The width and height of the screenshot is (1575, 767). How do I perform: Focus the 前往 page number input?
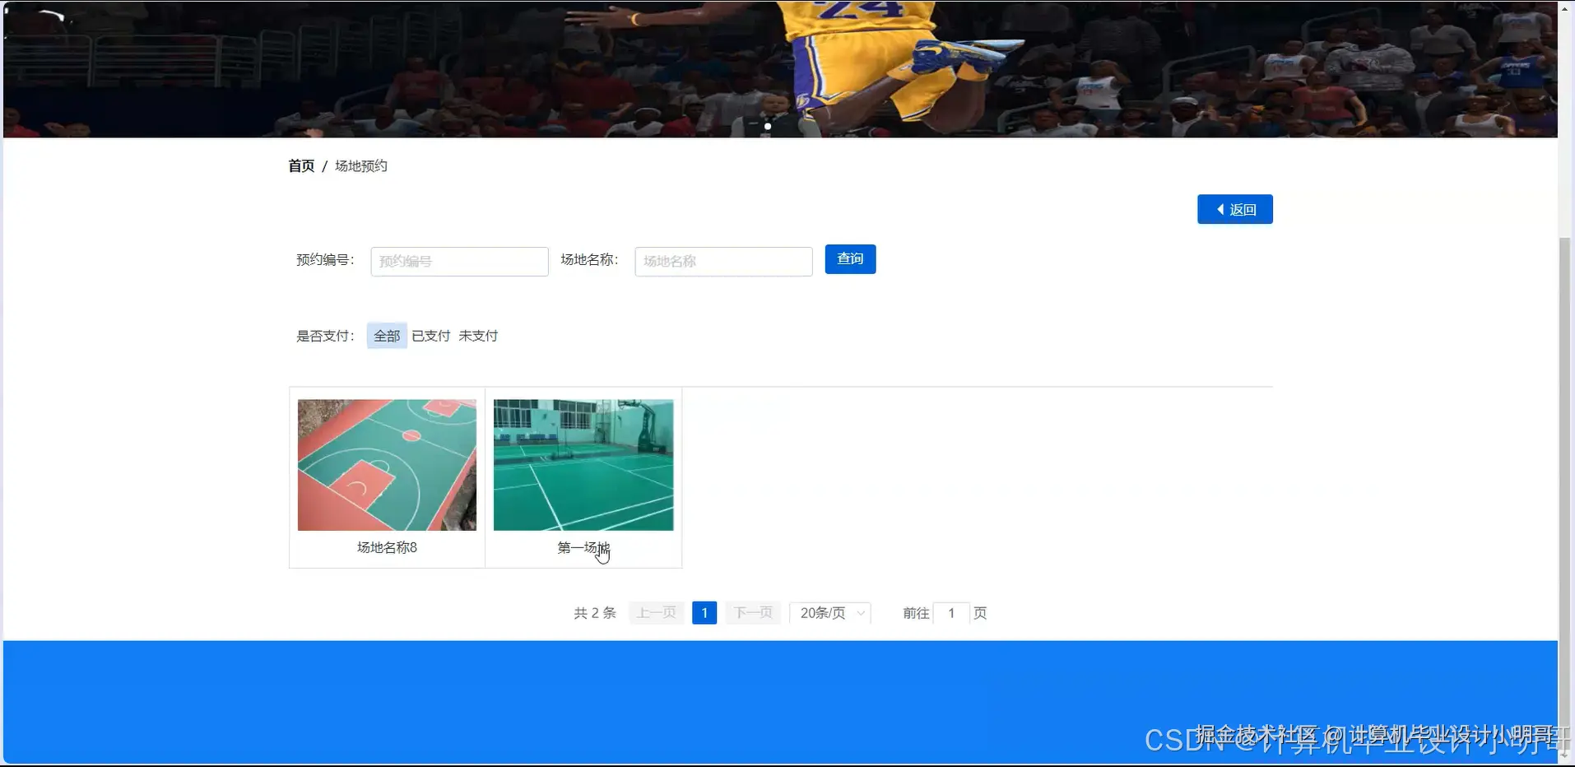(x=951, y=612)
